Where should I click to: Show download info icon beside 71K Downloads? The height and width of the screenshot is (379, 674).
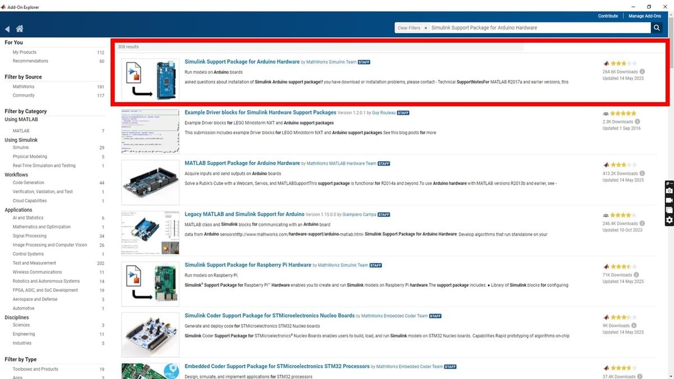[x=636, y=275]
